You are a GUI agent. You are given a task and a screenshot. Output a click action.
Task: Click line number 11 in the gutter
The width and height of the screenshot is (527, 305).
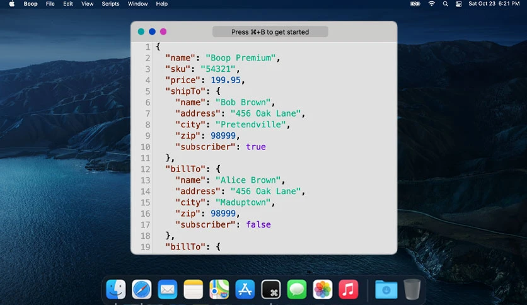pyautogui.click(x=145, y=158)
